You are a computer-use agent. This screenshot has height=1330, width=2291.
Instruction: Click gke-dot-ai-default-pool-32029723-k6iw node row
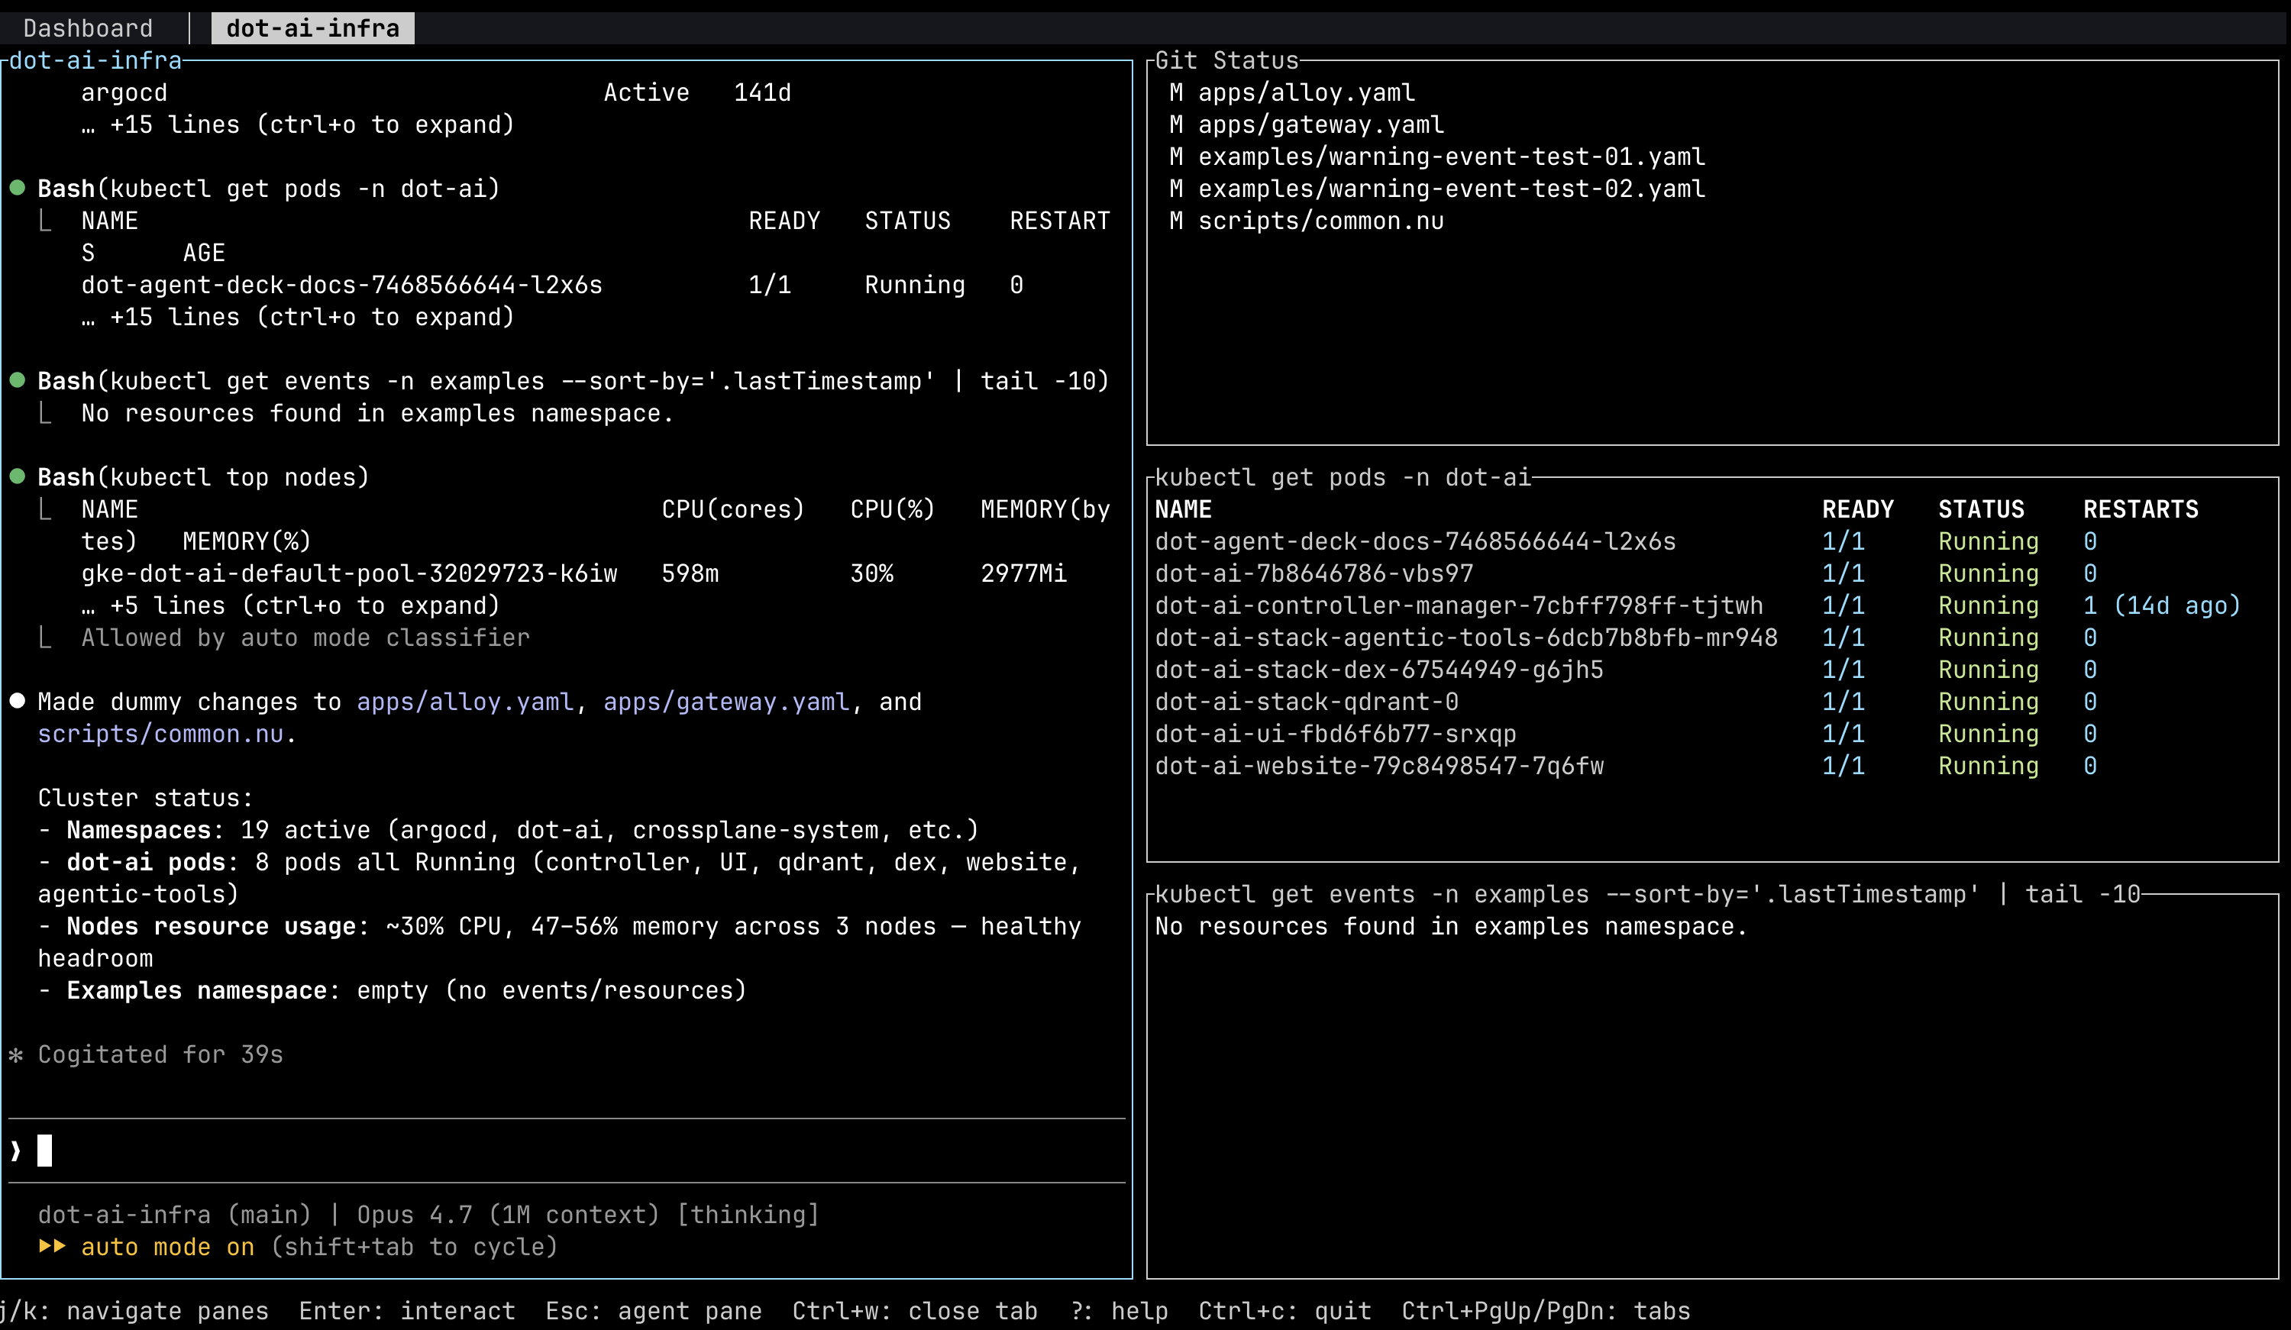pos(574,573)
